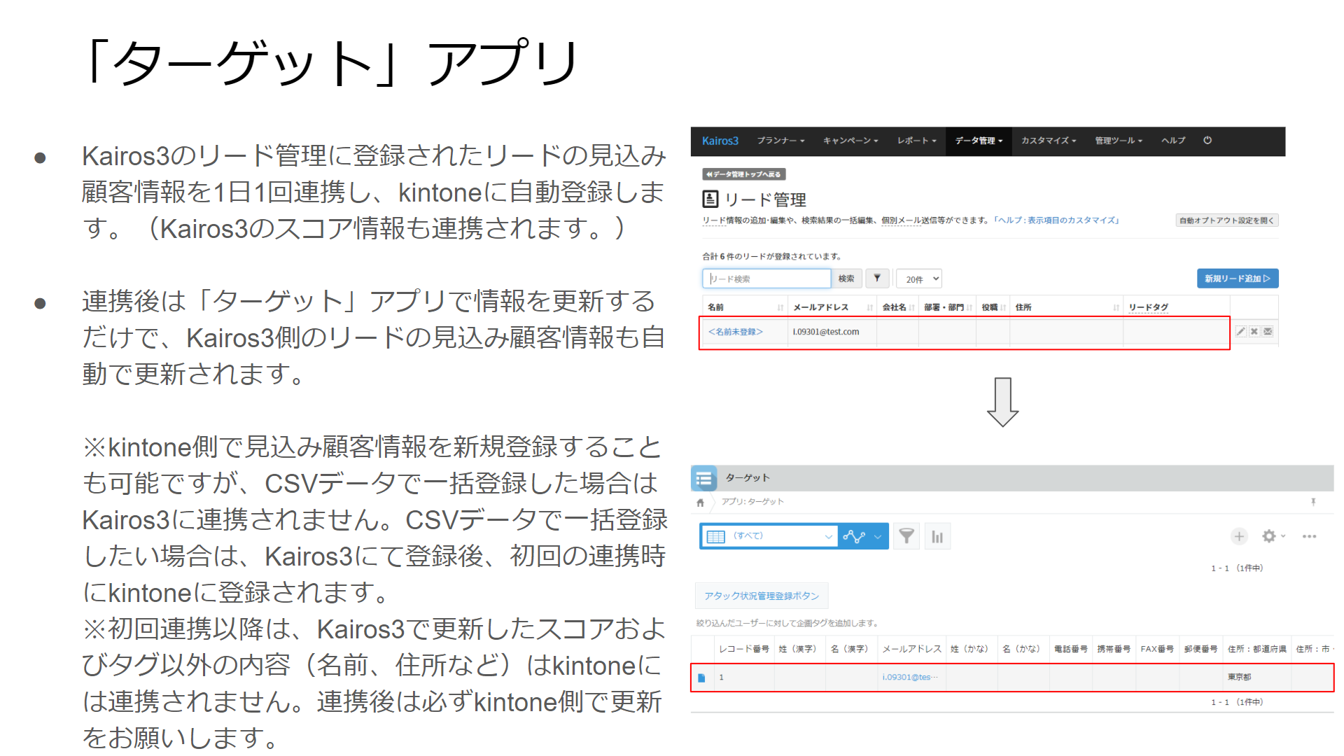This screenshot has width=1344, height=756.
Task: Click 自動オプトアウト設定を開く button
Action: pyautogui.click(x=1227, y=220)
